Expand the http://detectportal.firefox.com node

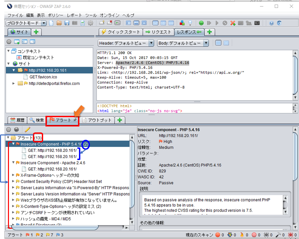pyautogui.click(x=13, y=83)
